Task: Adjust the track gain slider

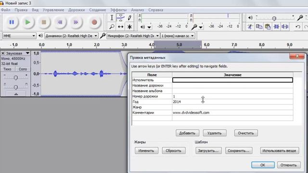Action: pos(16,78)
